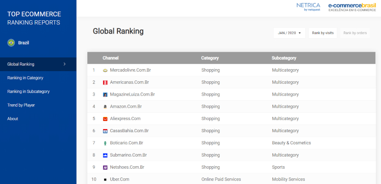Screen dimensions: 381x184
Task: Click the Netrica by netquest logo
Action: 308,7
